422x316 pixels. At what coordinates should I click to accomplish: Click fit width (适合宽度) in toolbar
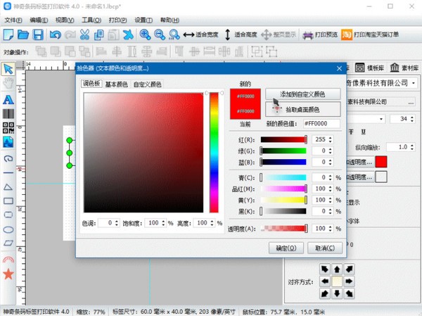point(200,34)
